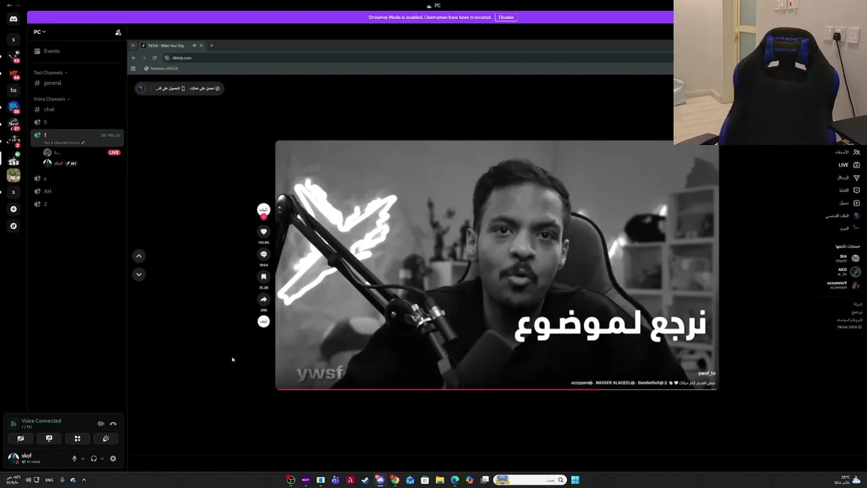Open the PC server name dropdown

pos(40,32)
